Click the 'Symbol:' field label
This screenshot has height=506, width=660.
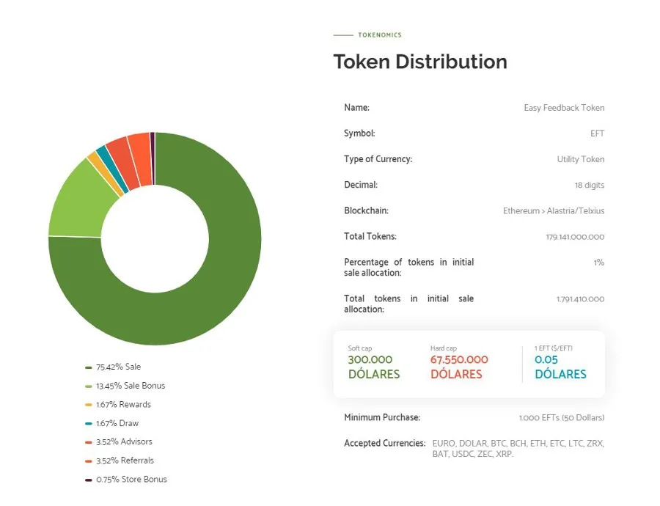tap(359, 133)
